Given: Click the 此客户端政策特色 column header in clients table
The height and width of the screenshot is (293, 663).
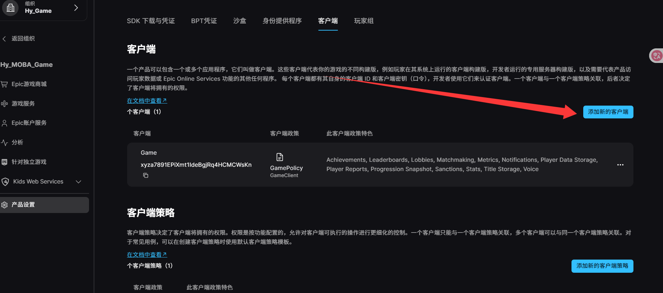Looking at the screenshot, I should click(x=349, y=134).
